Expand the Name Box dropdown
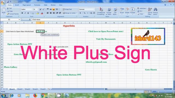The width and height of the screenshot is (175, 98). click(x=19, y=20)
